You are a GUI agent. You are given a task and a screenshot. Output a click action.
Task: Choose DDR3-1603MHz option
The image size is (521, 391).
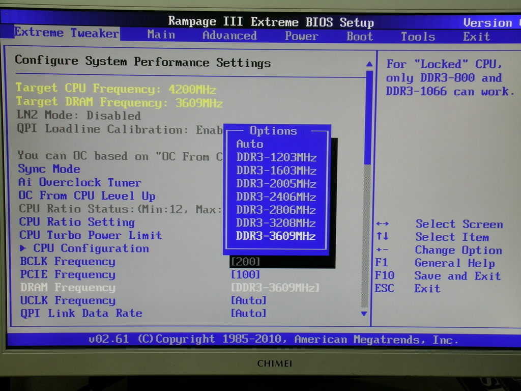(x=276, y=171)
